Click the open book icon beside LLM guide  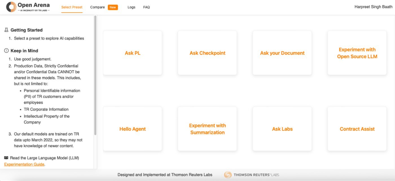pyautogui.click(x=6, y=158)
